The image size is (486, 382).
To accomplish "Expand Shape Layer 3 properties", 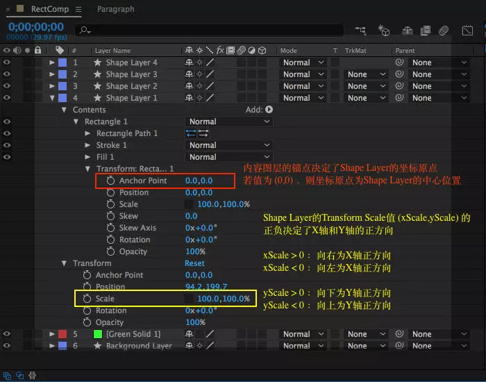I will point(52,74).
